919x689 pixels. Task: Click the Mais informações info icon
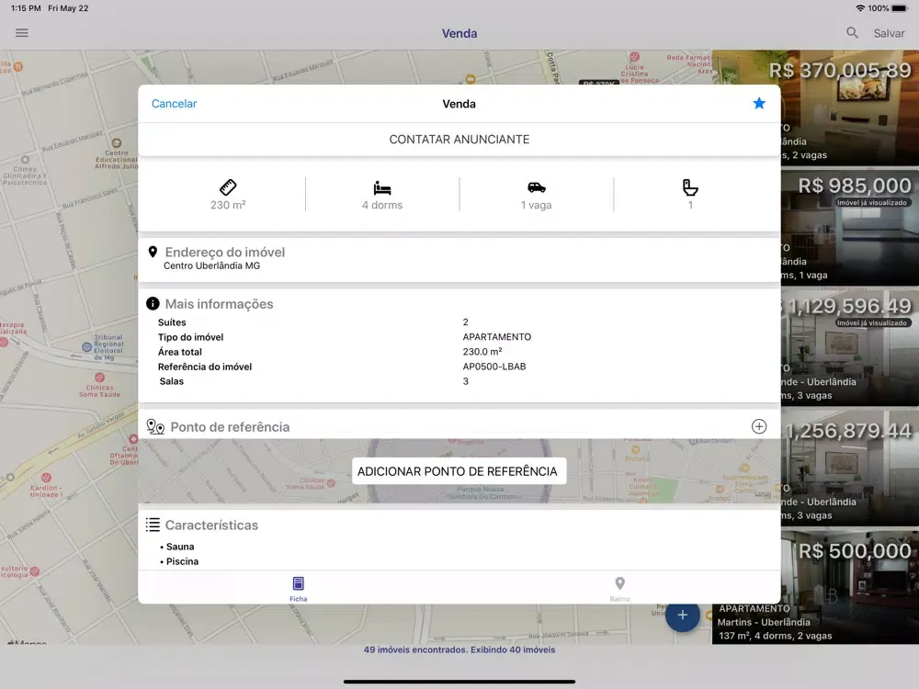click(153, 303)
